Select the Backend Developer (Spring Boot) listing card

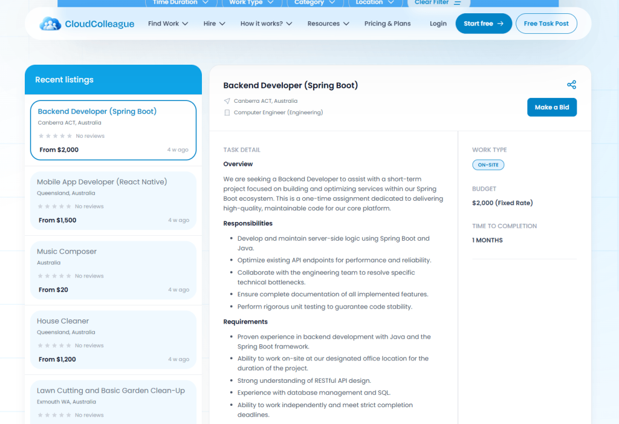point(113,130)
